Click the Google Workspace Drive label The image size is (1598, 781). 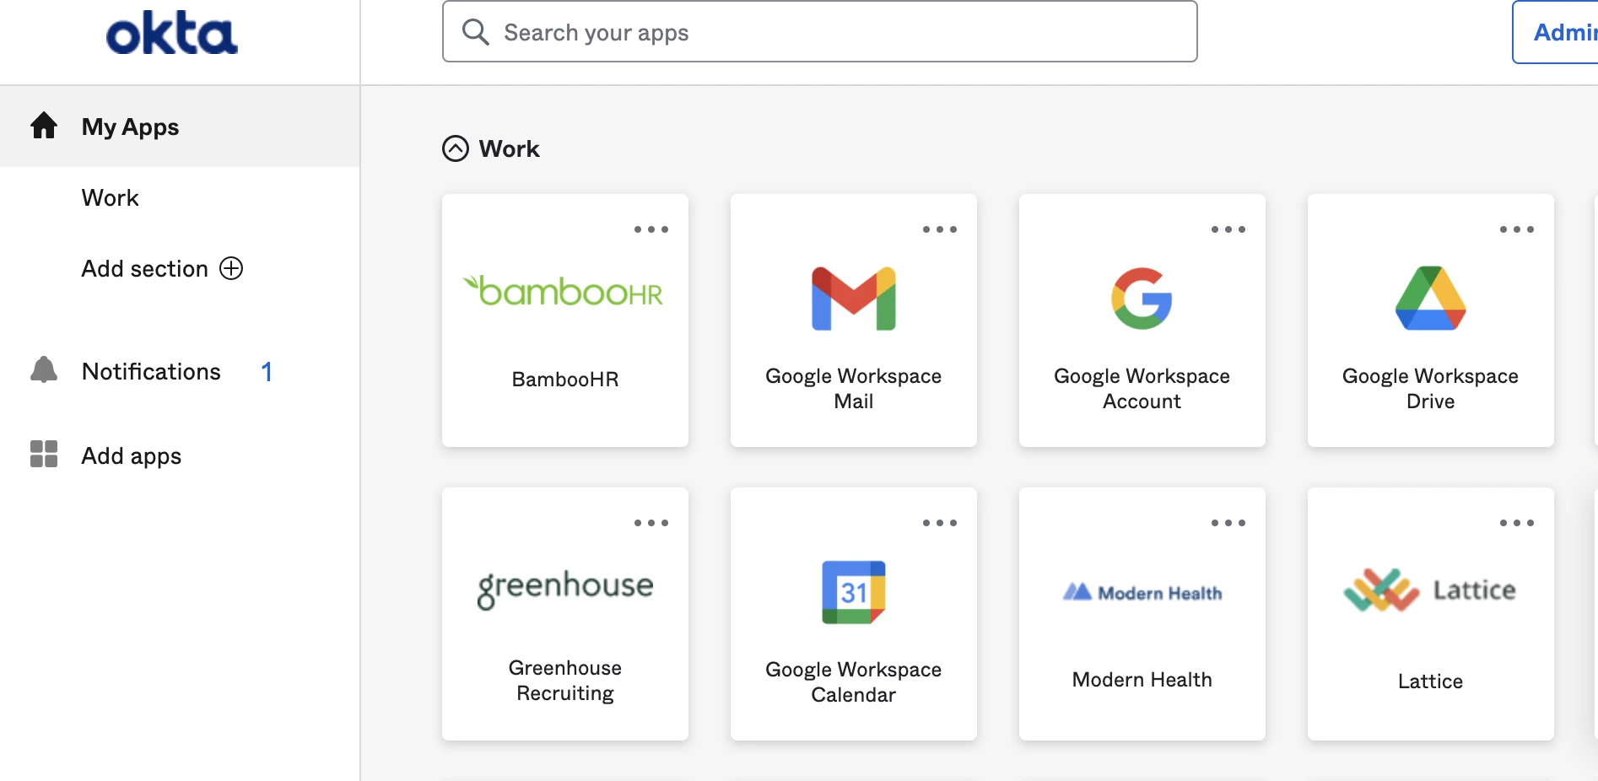click(x=1431, y=389)
